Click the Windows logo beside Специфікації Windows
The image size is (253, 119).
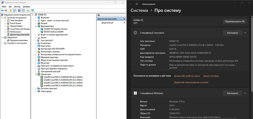135,93
